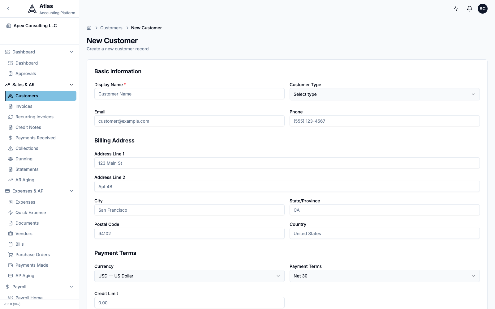Collapse the Payroll section chevron
Image resolution: width=495 pixels, height=309 pixels.
pos(71,287)
